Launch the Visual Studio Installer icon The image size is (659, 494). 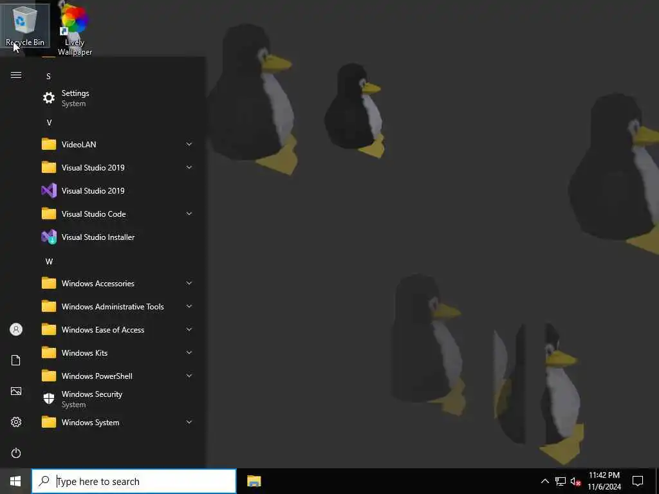point(49,237)
